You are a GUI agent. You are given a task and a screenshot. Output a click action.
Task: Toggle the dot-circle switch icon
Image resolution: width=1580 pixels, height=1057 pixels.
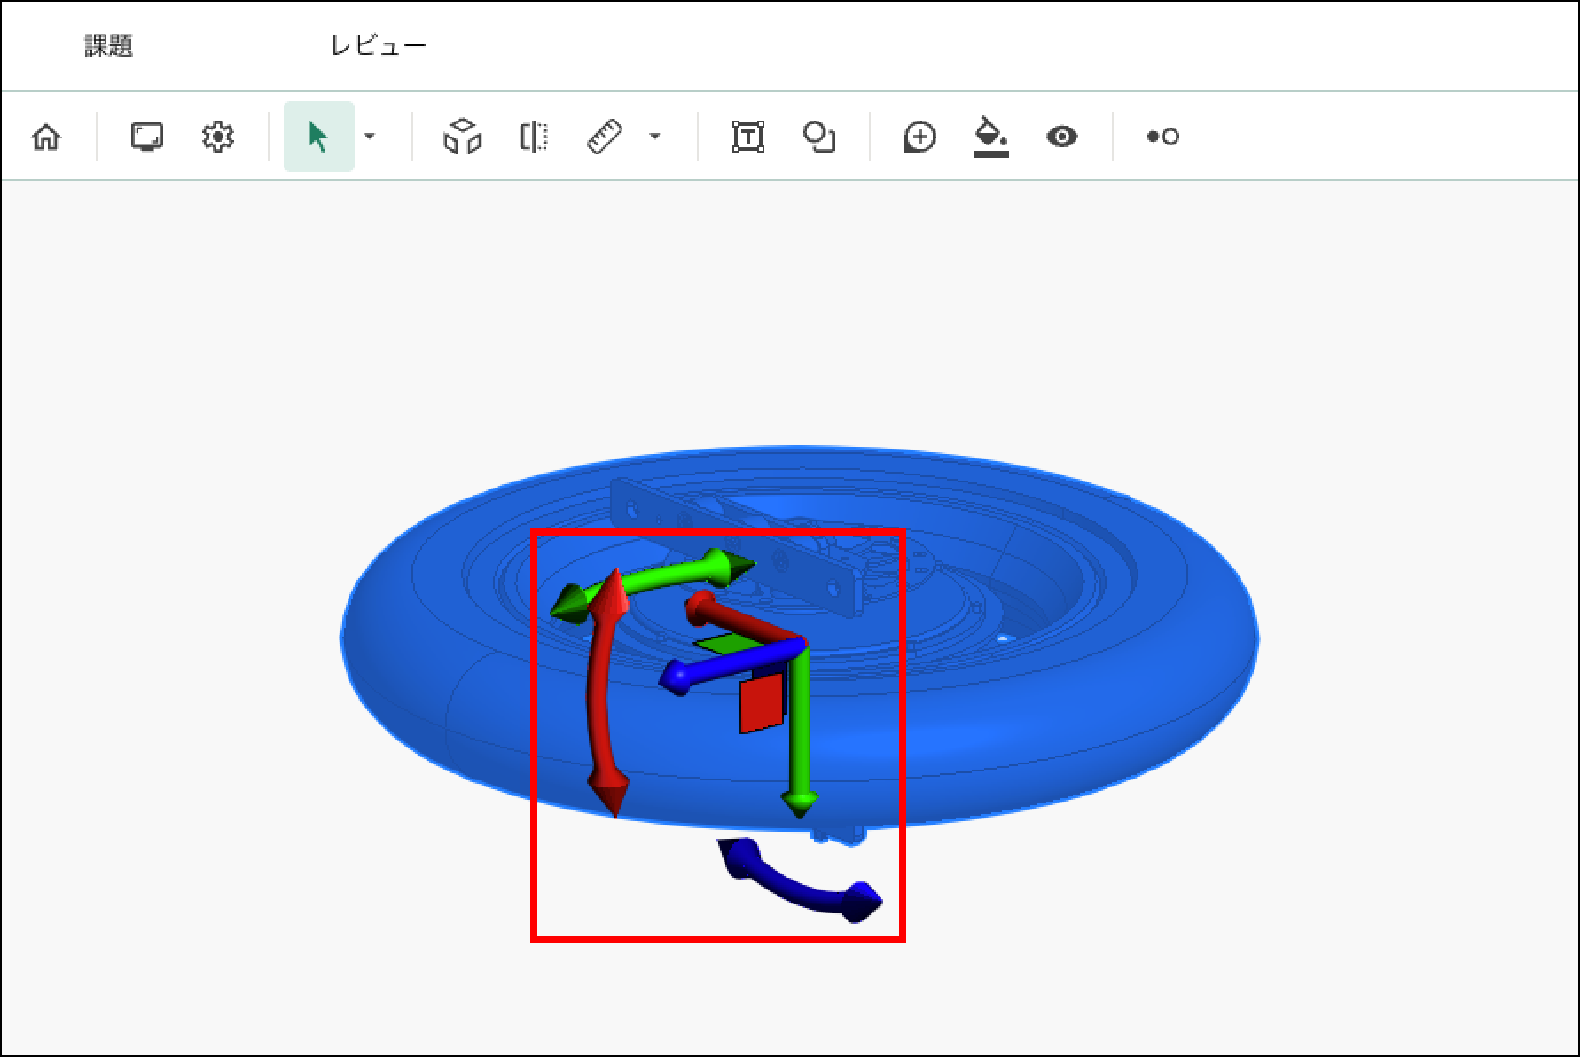1162,137
